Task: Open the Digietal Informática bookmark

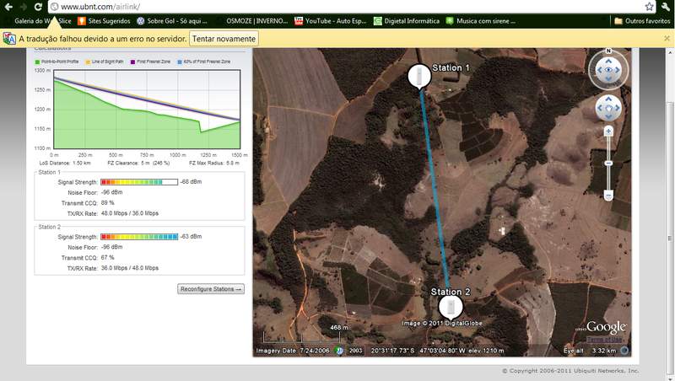Action: click(x=407, y=20)
